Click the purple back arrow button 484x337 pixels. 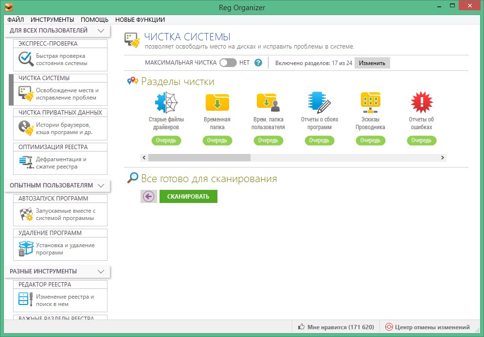[149, 196]
